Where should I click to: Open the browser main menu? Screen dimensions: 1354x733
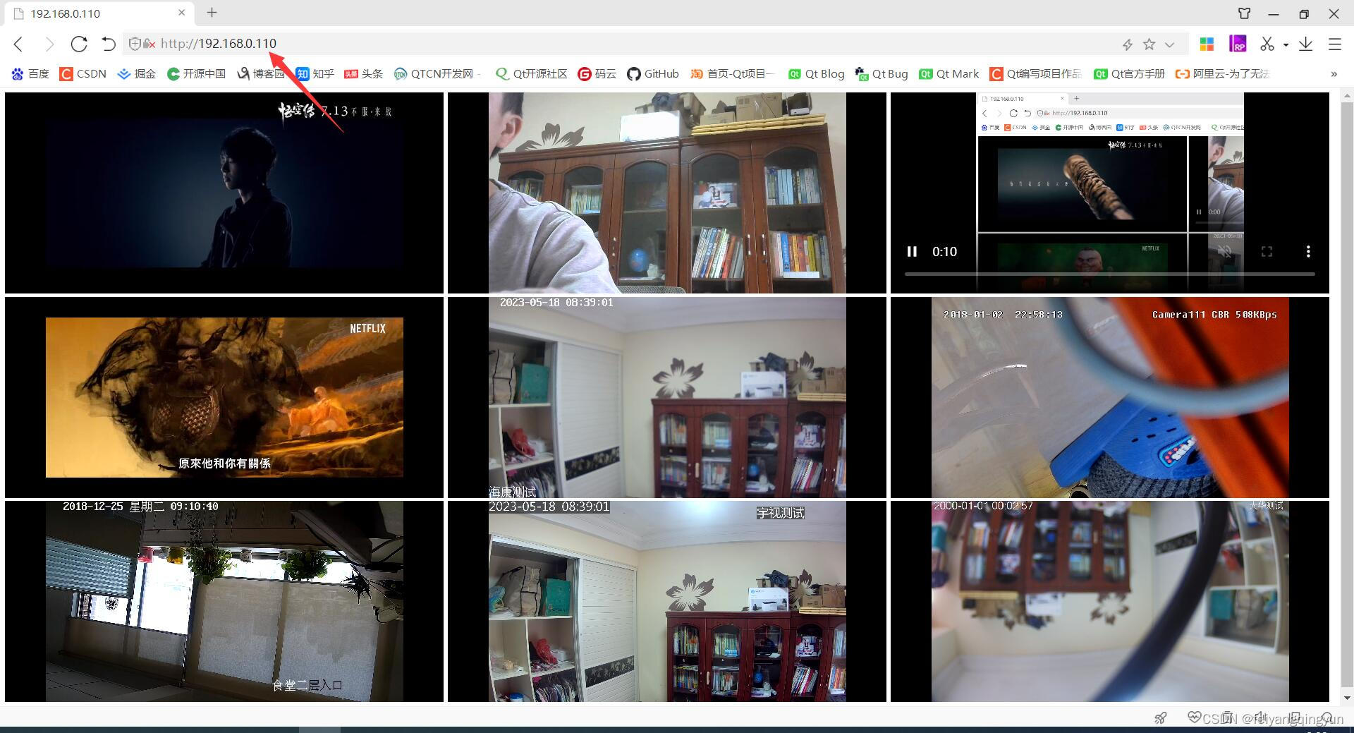[x=1335, y=44]
